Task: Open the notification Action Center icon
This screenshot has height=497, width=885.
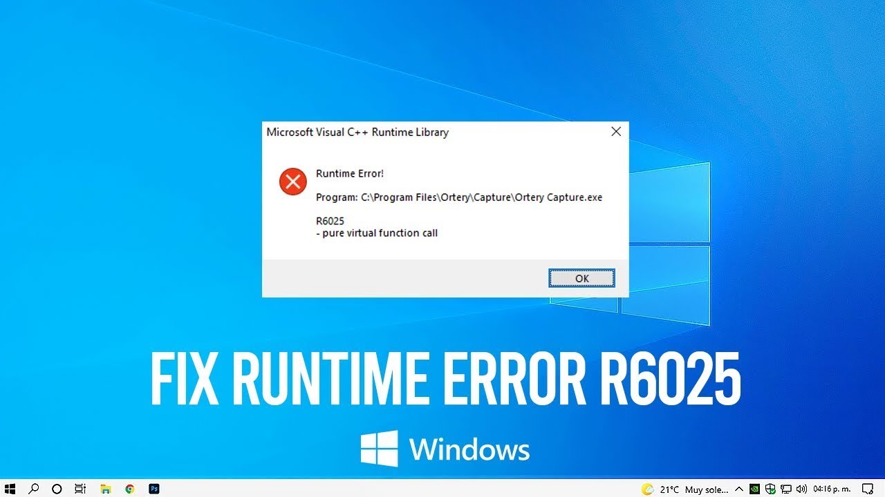Action: click(x=868, y=489)
